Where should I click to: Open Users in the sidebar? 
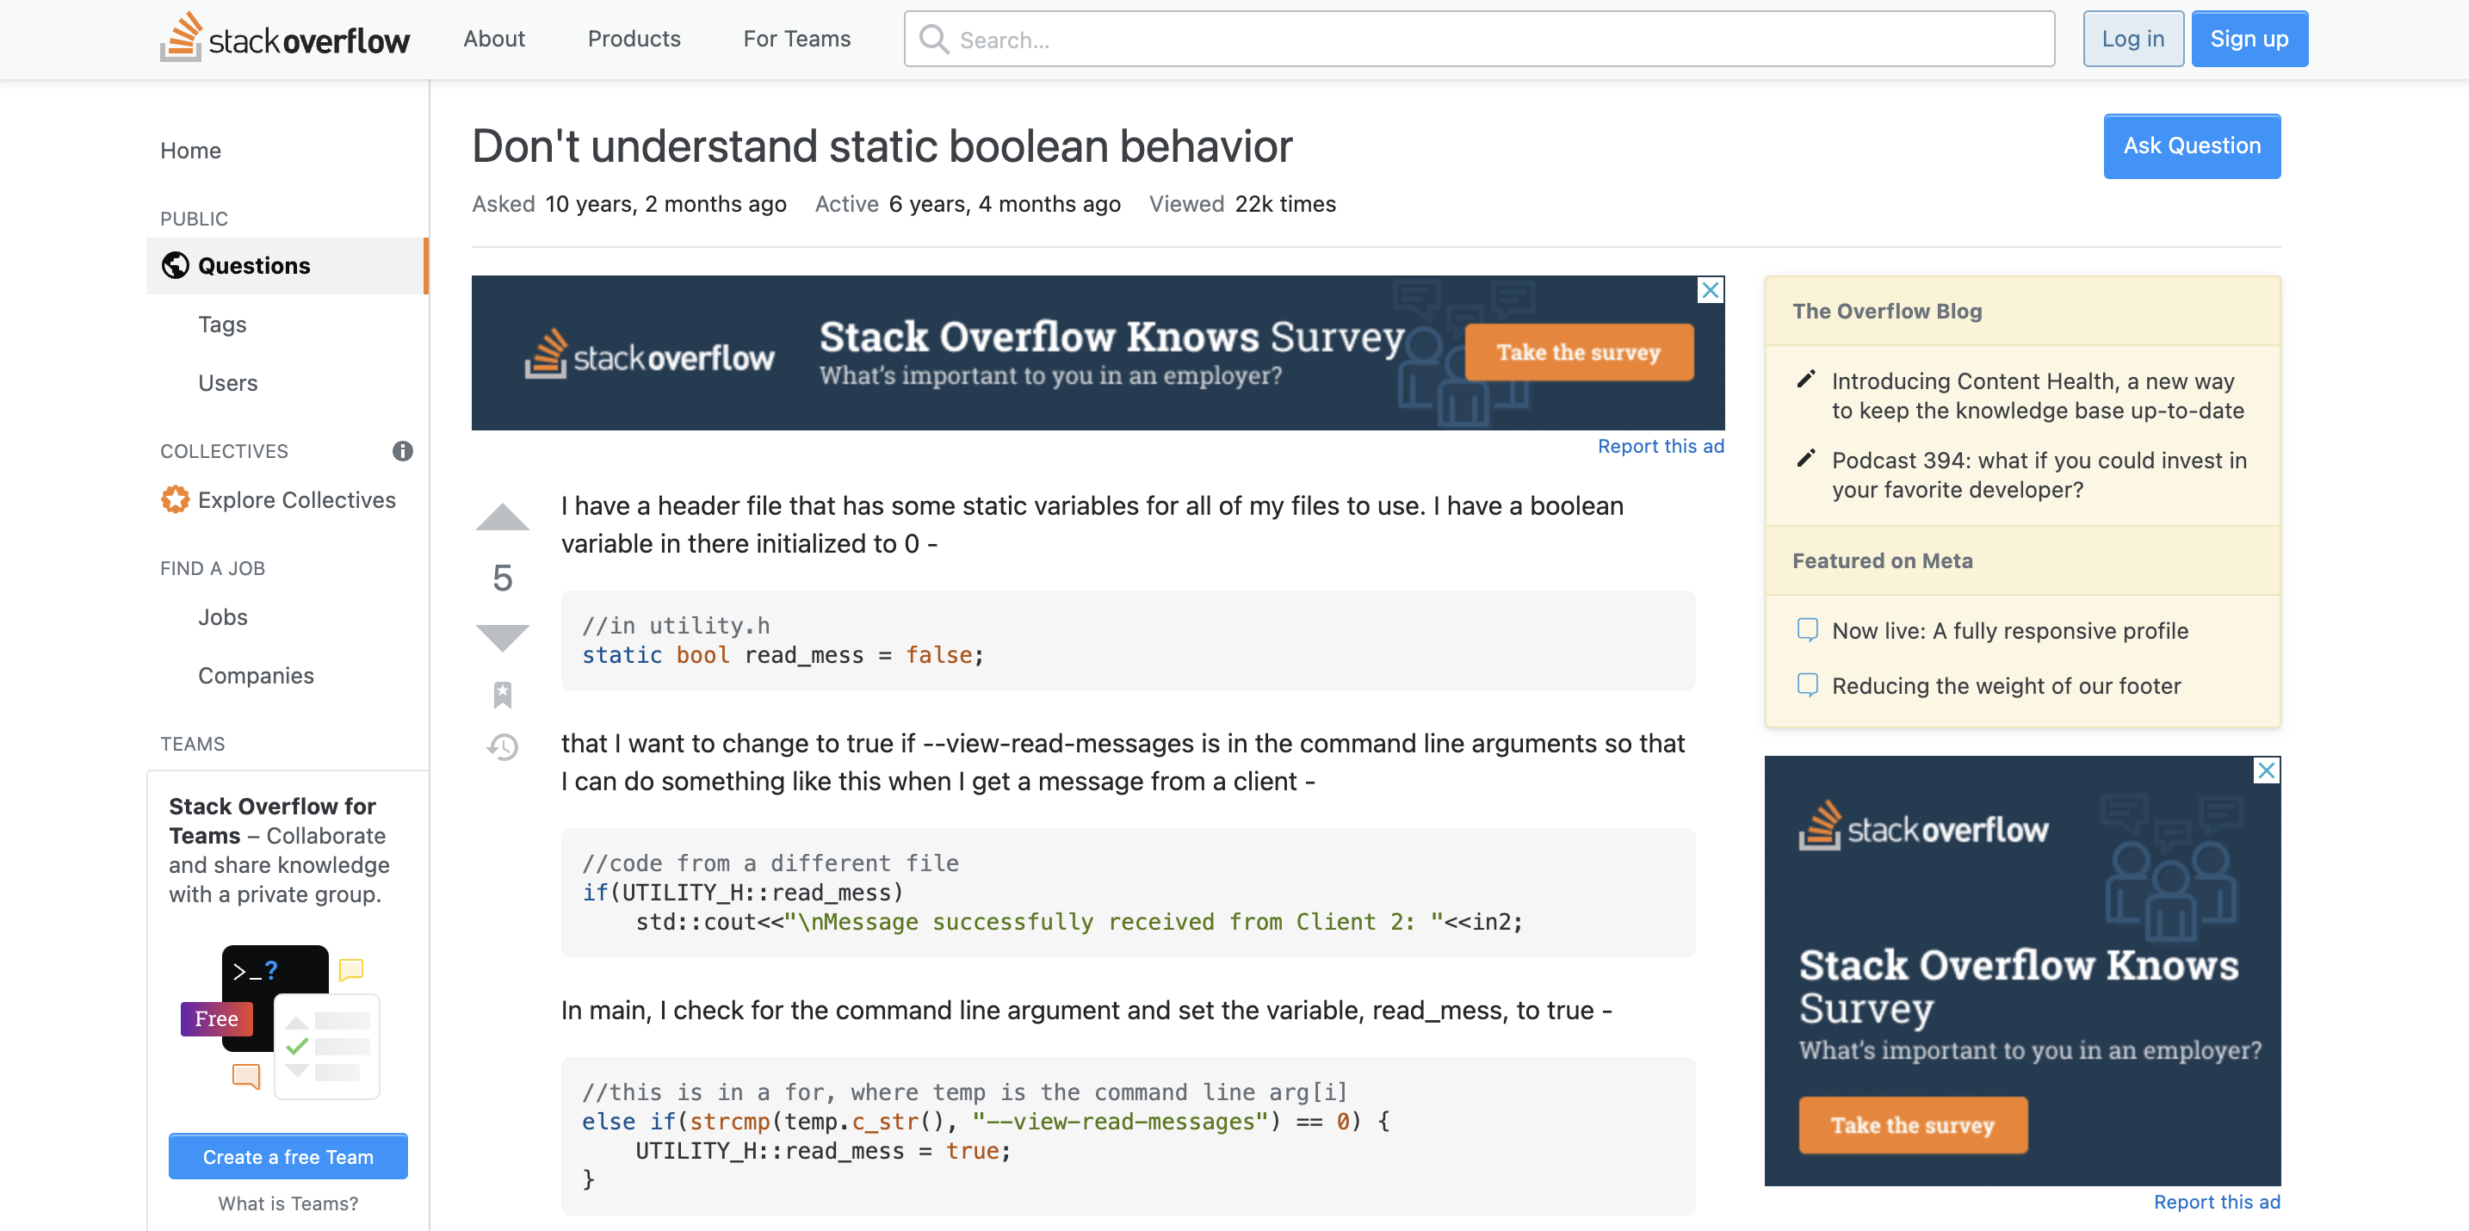pos(227,382)
